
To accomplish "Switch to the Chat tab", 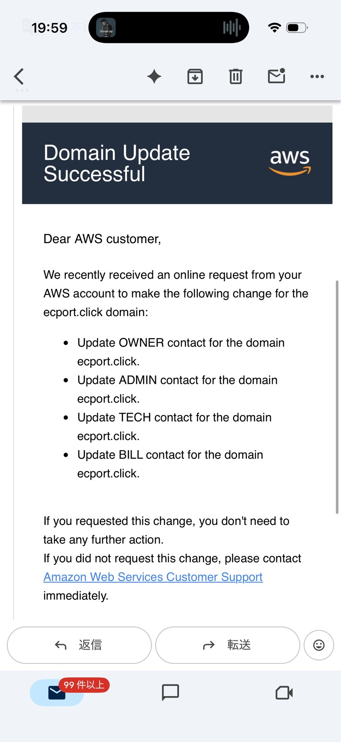I will pyautogui.click(x=170, y=692).
